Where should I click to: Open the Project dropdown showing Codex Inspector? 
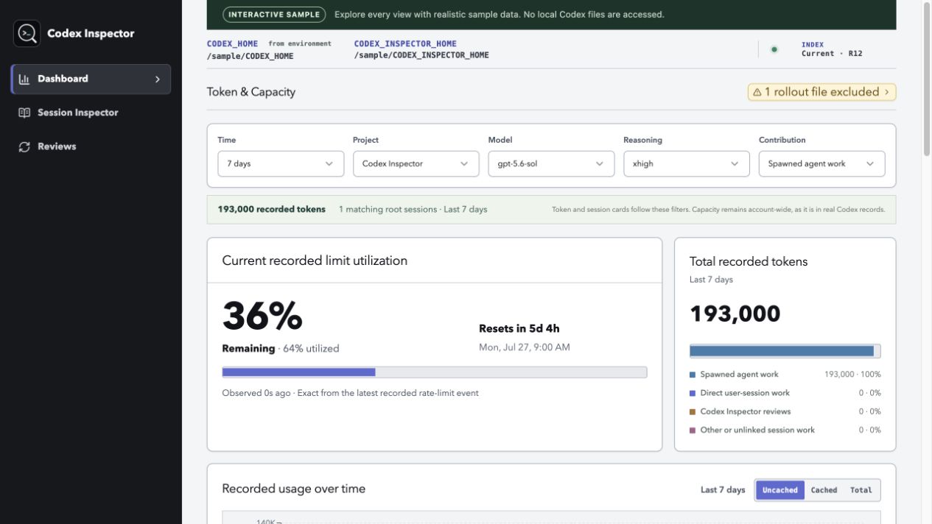click(x=416, y=163)
